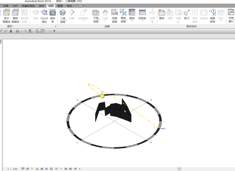Click the yellow sun on the sun path
The image size is (235, 171).
[x=102, y=96]
